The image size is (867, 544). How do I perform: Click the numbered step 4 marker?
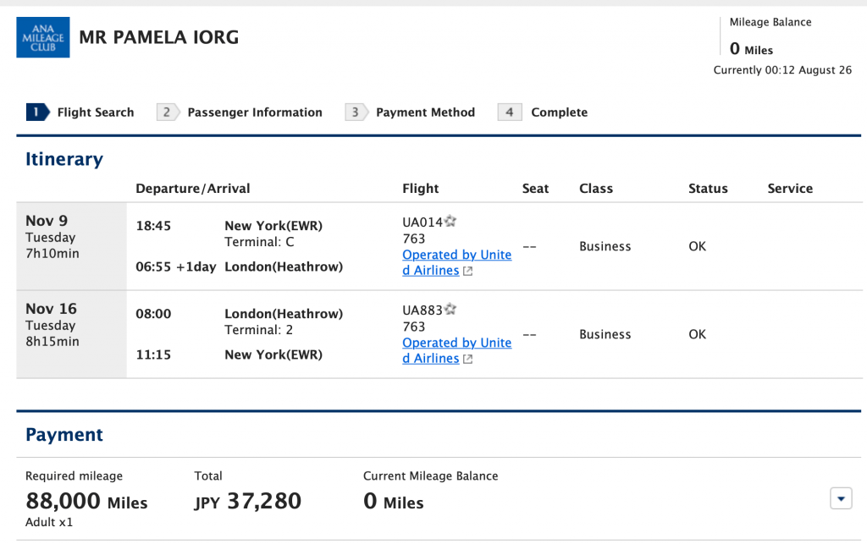pos(509,112)
